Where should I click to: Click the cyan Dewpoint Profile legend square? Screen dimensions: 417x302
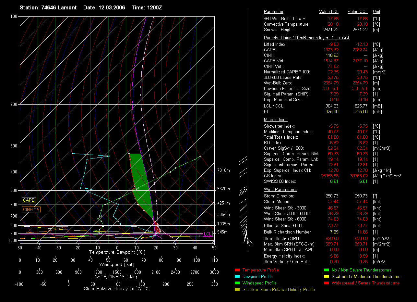pyautogui.click(x=237, y=276)
